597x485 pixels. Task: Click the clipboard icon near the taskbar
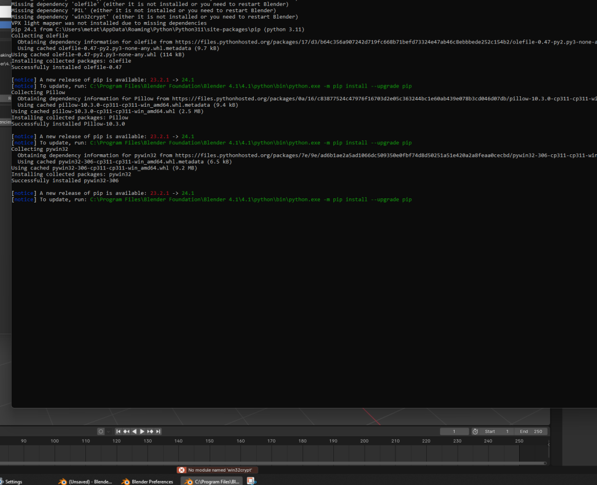(251, 480)
